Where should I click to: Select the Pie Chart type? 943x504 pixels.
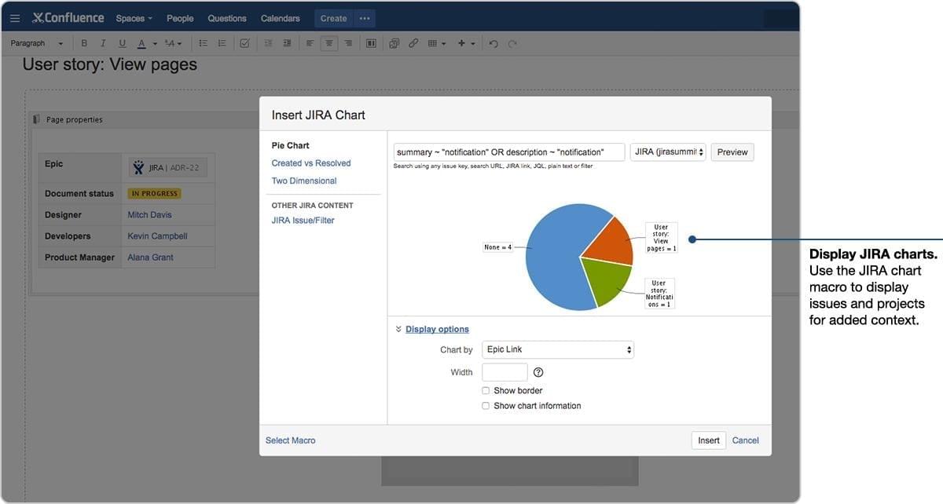coord(291,145)
